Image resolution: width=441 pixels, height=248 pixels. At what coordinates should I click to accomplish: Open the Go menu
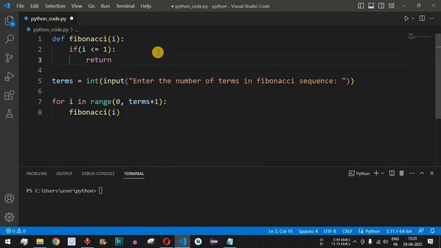(91, 6)
